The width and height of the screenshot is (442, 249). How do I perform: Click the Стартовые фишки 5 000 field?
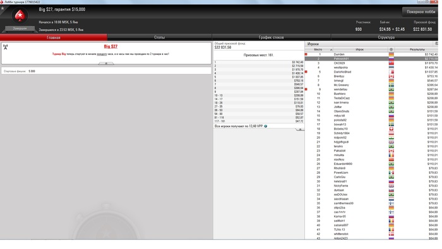point(106,71)
